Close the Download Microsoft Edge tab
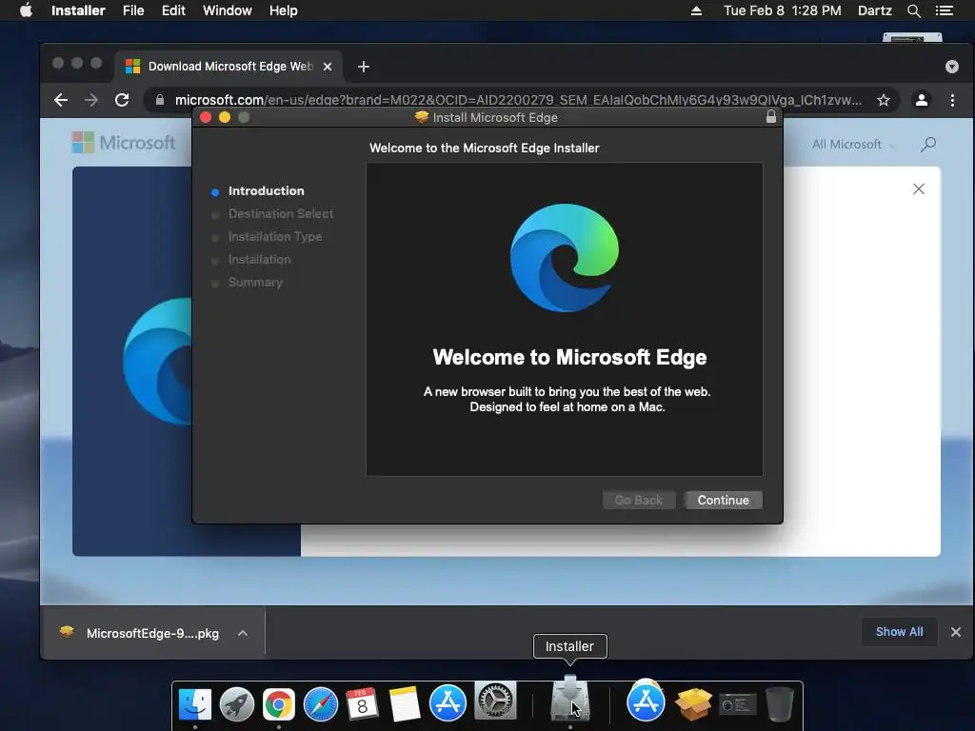This screenshot has height=731, width=975. (328, 67)
